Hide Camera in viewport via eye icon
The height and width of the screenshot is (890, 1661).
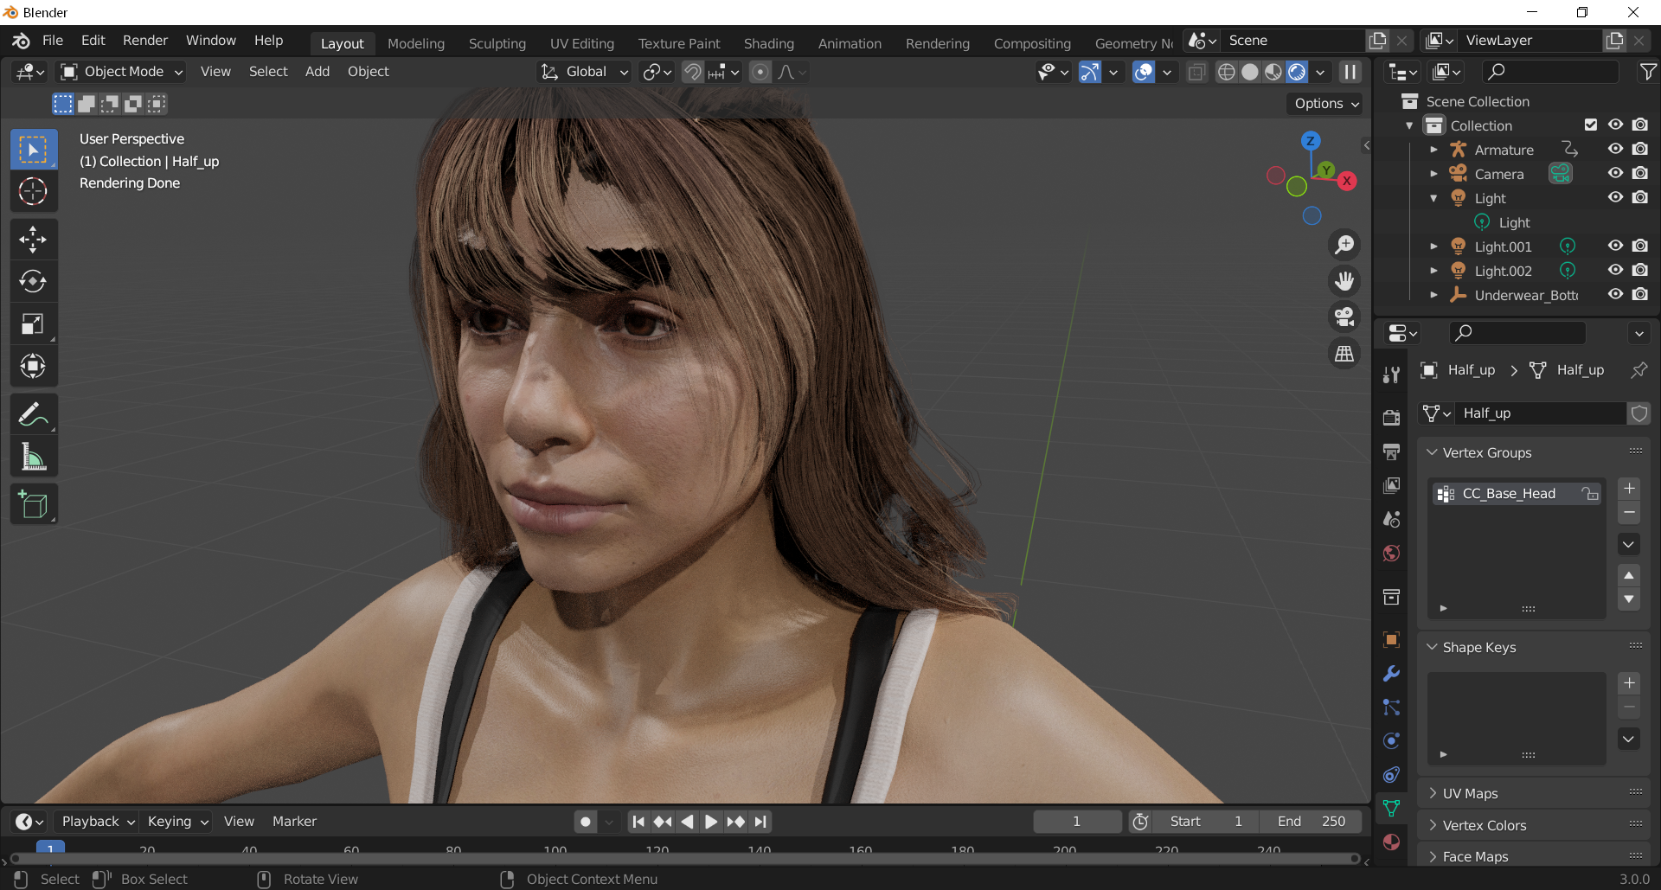[x=1615, y=174]
